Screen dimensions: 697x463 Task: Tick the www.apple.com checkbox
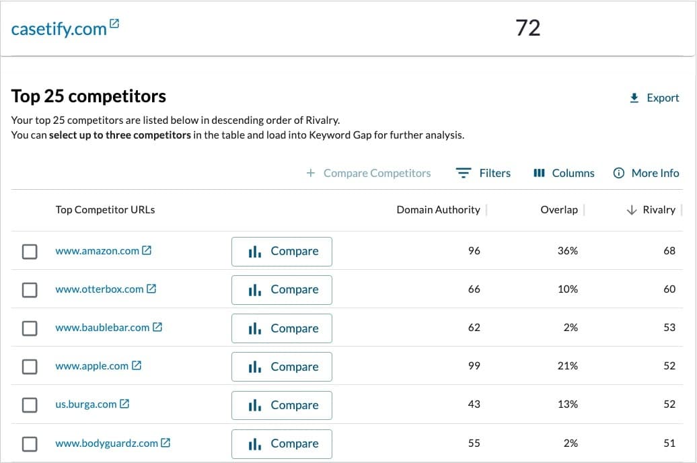pos(30,367)
